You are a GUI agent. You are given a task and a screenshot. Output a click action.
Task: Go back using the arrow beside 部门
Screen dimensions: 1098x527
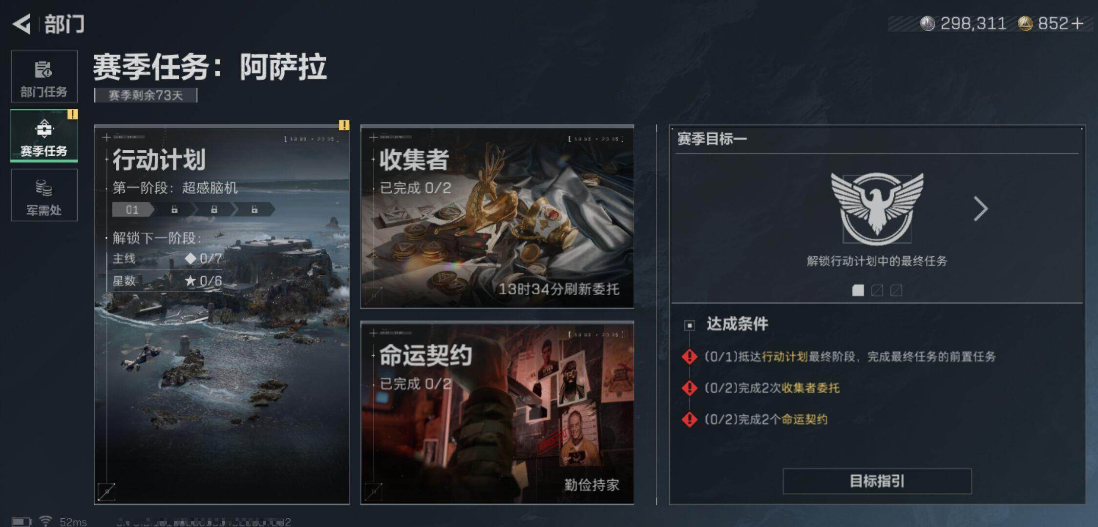pyautogui.click(x=21, y=23)
